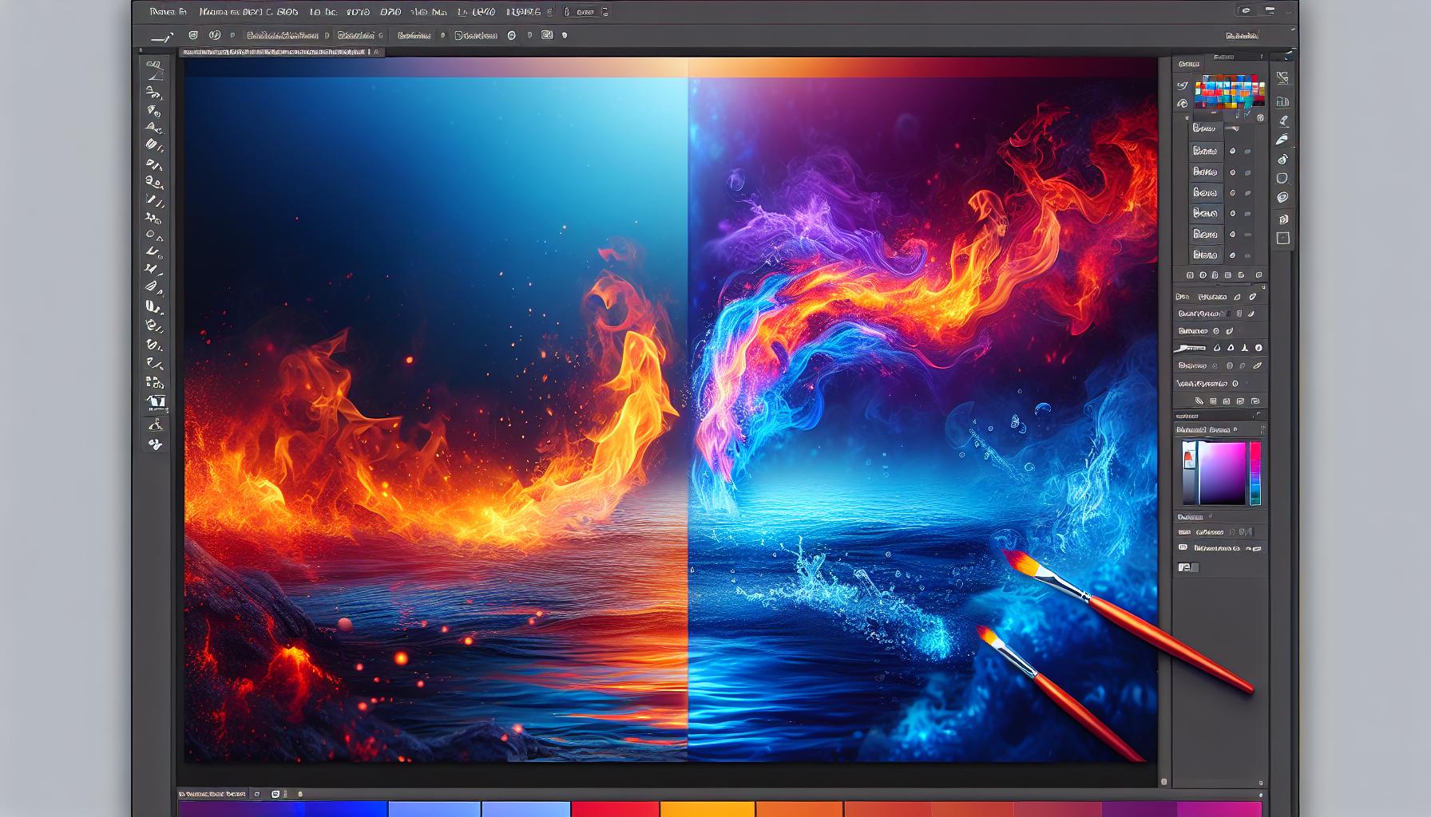Click the empty square icon ending the far-right strip
This screenshot has height=817, width=1431.
[x=1282, y=238]
